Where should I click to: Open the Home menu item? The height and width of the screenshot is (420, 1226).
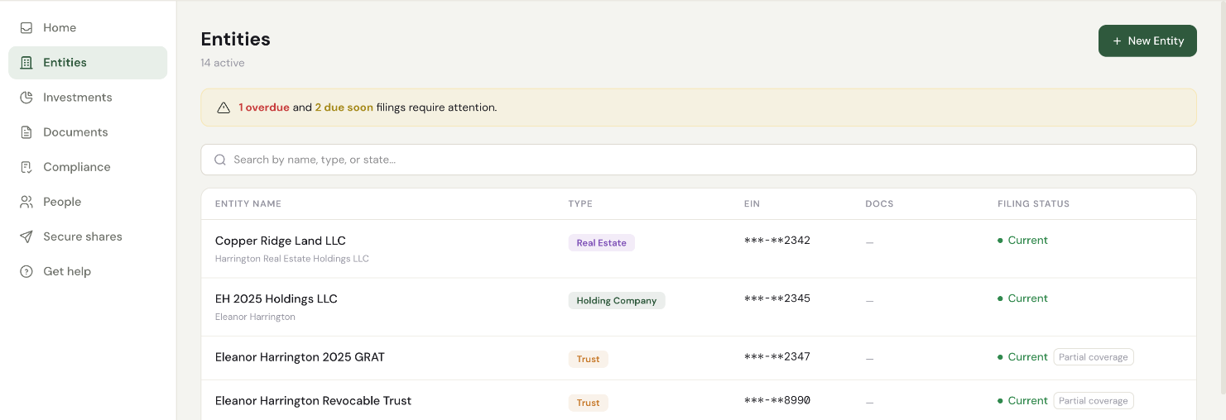coord(88,27)
